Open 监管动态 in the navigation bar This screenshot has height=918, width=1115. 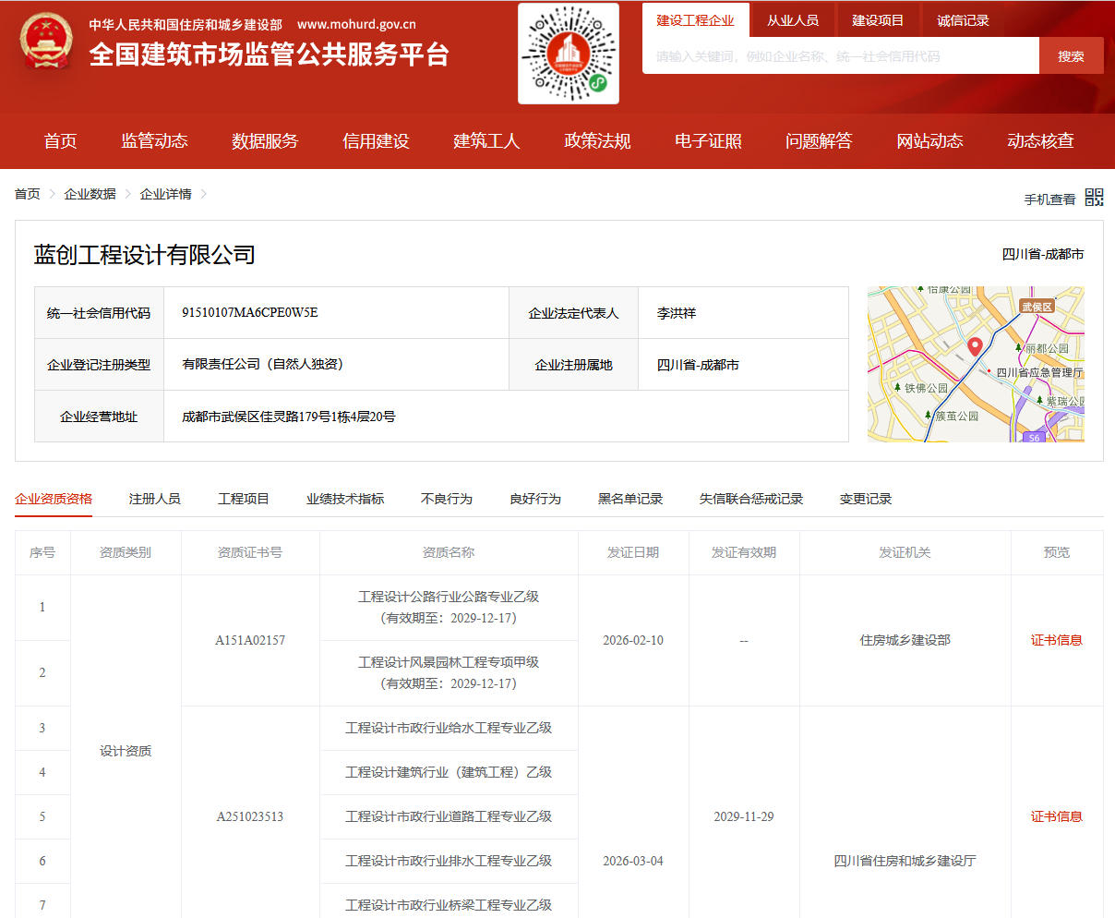(154, 141)
